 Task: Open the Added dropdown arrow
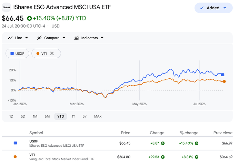(x=225, y=8)
